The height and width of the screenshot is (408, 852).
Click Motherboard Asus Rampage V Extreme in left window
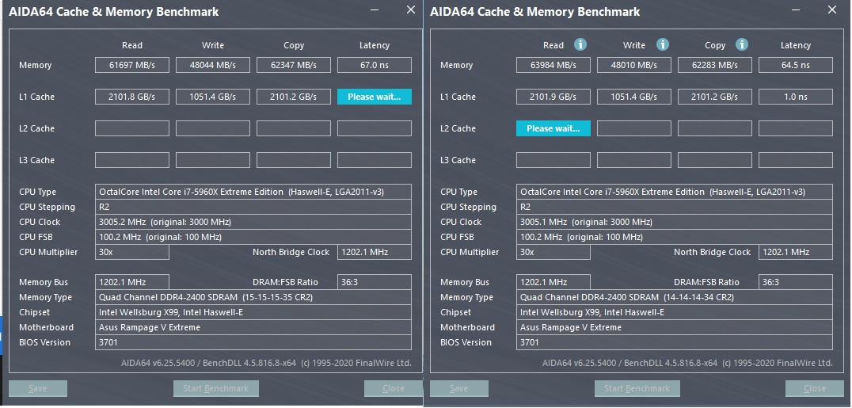coord(253,327)
